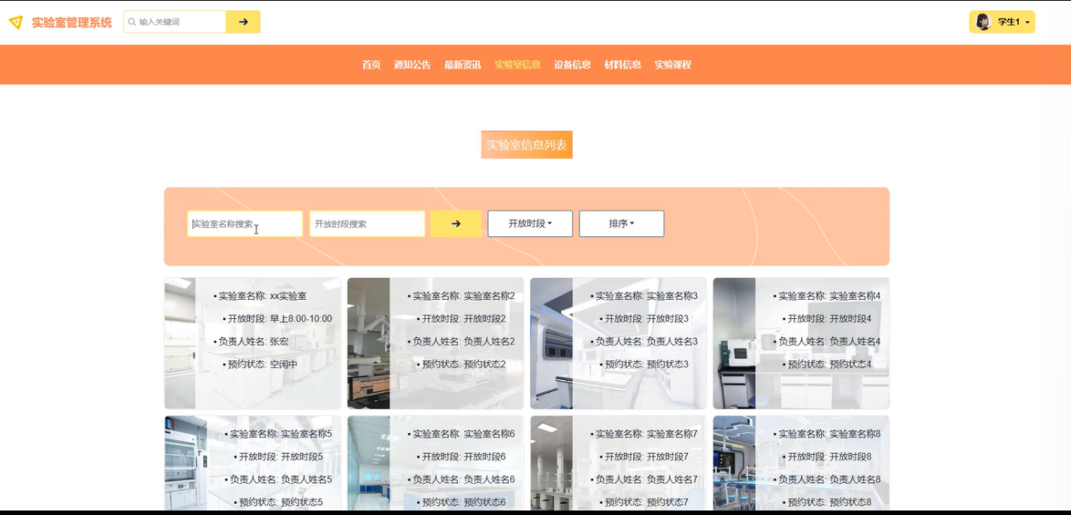Go to 首页 in navigation bar

(371, 64)
